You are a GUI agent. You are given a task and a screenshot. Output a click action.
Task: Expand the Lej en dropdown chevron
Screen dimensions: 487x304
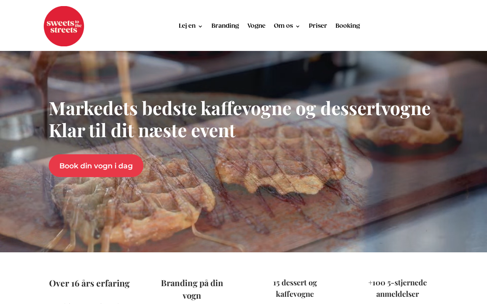(200, 26)
